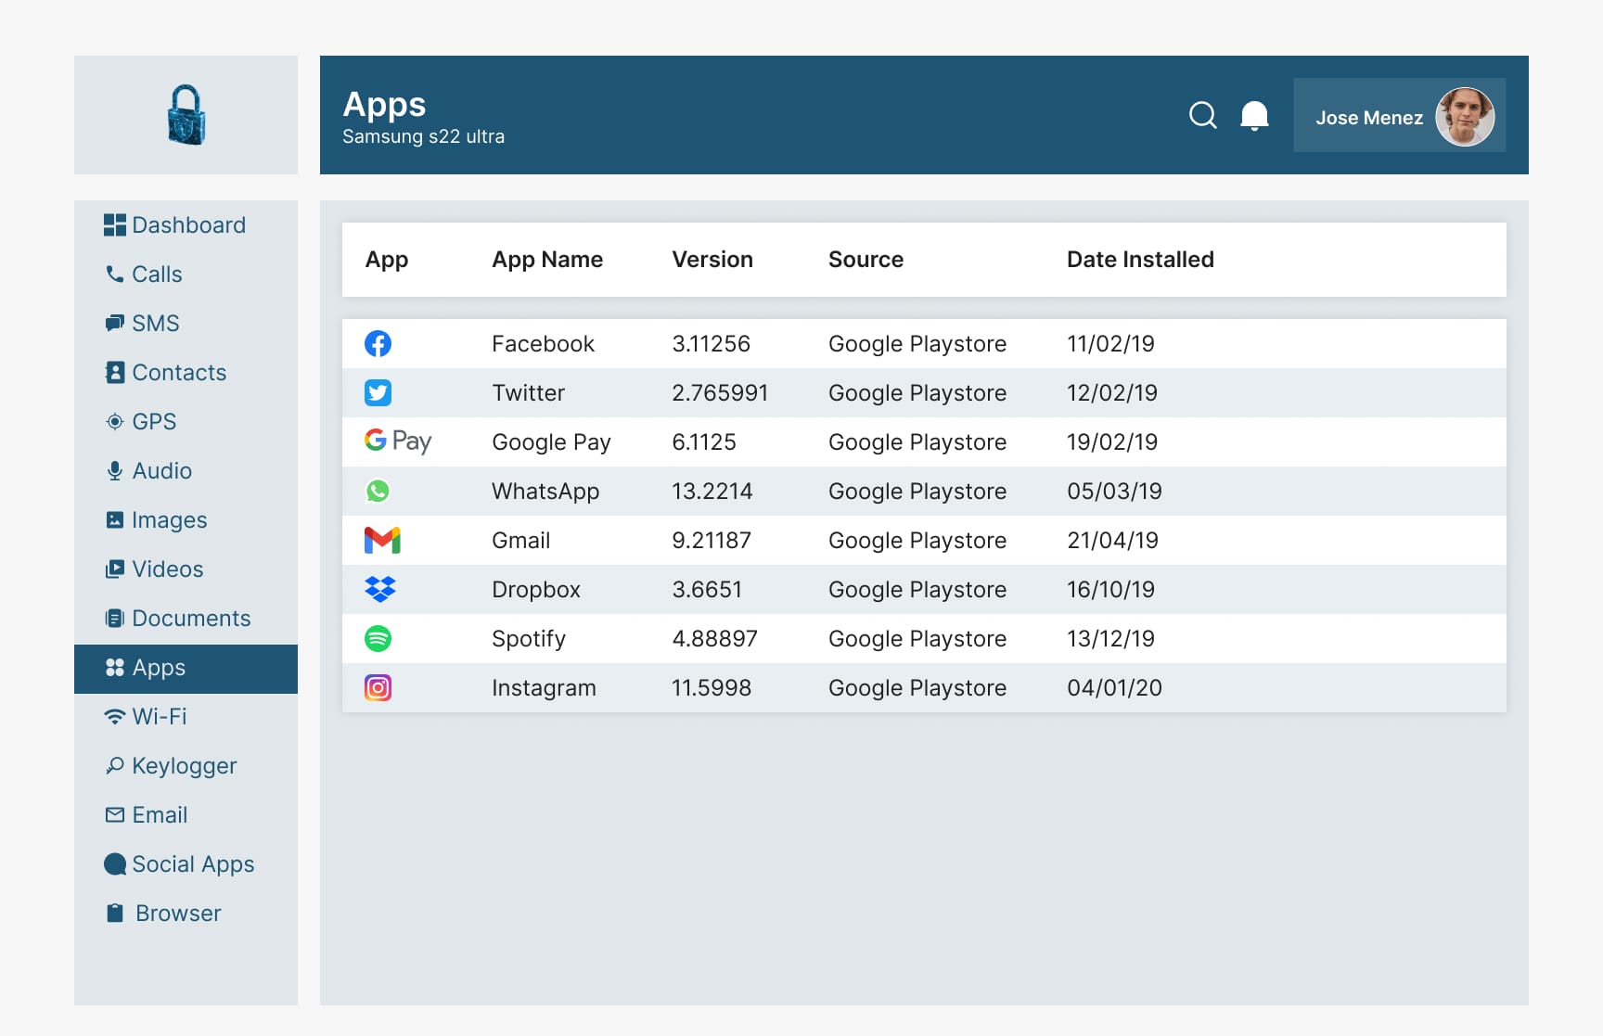Open the GPS section
The height and width of the screenshot is (1036, 1603).
141,422
